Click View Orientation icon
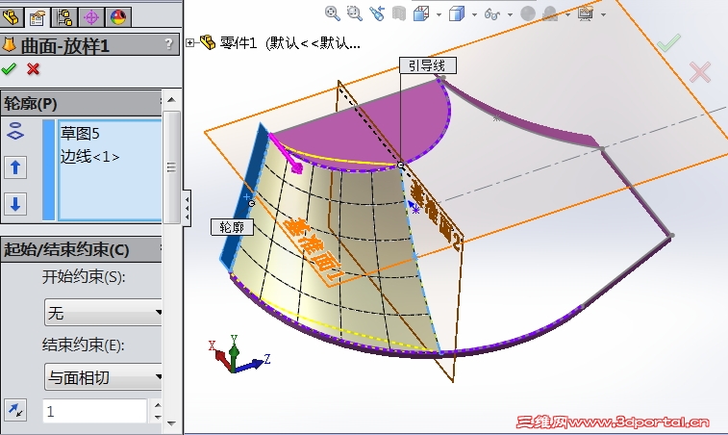The width and height of the screenshot is (728, 435). [x=421, y=13]
